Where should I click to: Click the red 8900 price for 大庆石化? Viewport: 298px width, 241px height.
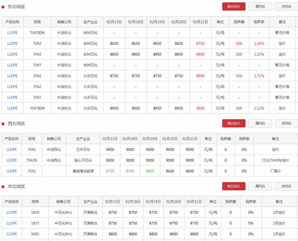[200, 76]
